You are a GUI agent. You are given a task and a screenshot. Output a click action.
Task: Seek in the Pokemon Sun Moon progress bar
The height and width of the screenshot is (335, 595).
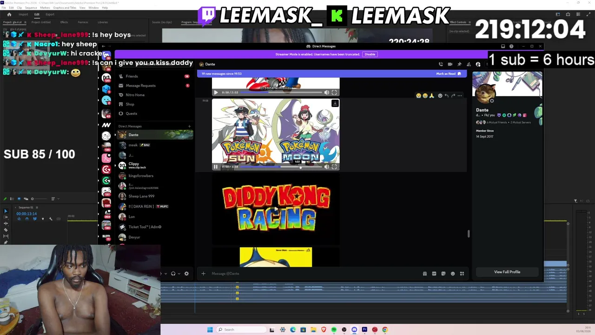pyautogui.click(x=281, y=167)
